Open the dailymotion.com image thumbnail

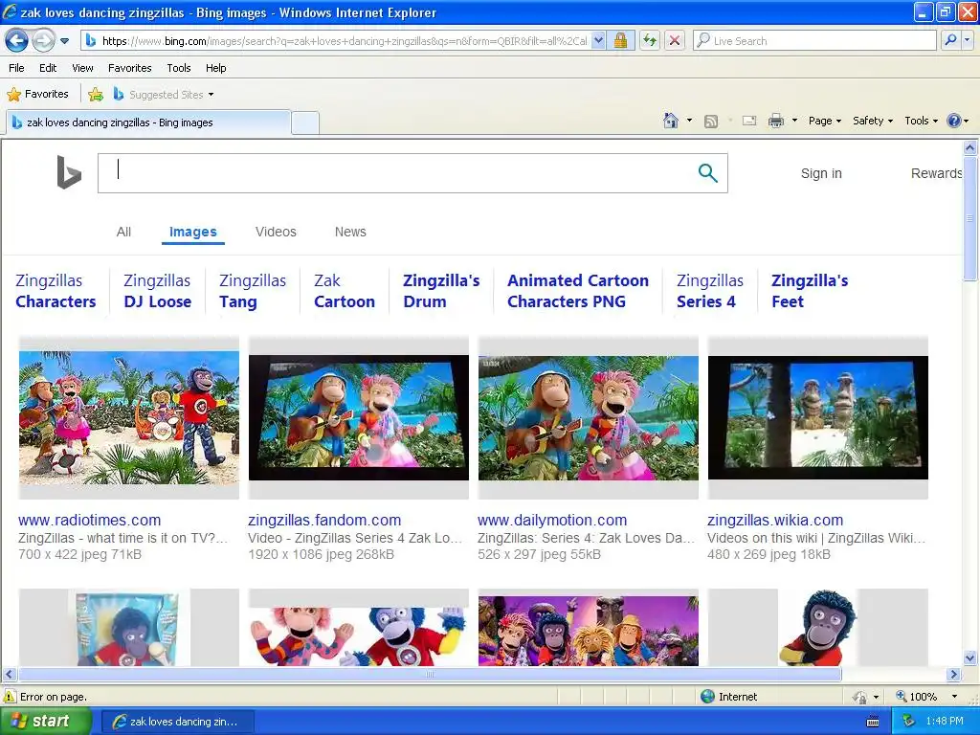click(x=589, y=417)
